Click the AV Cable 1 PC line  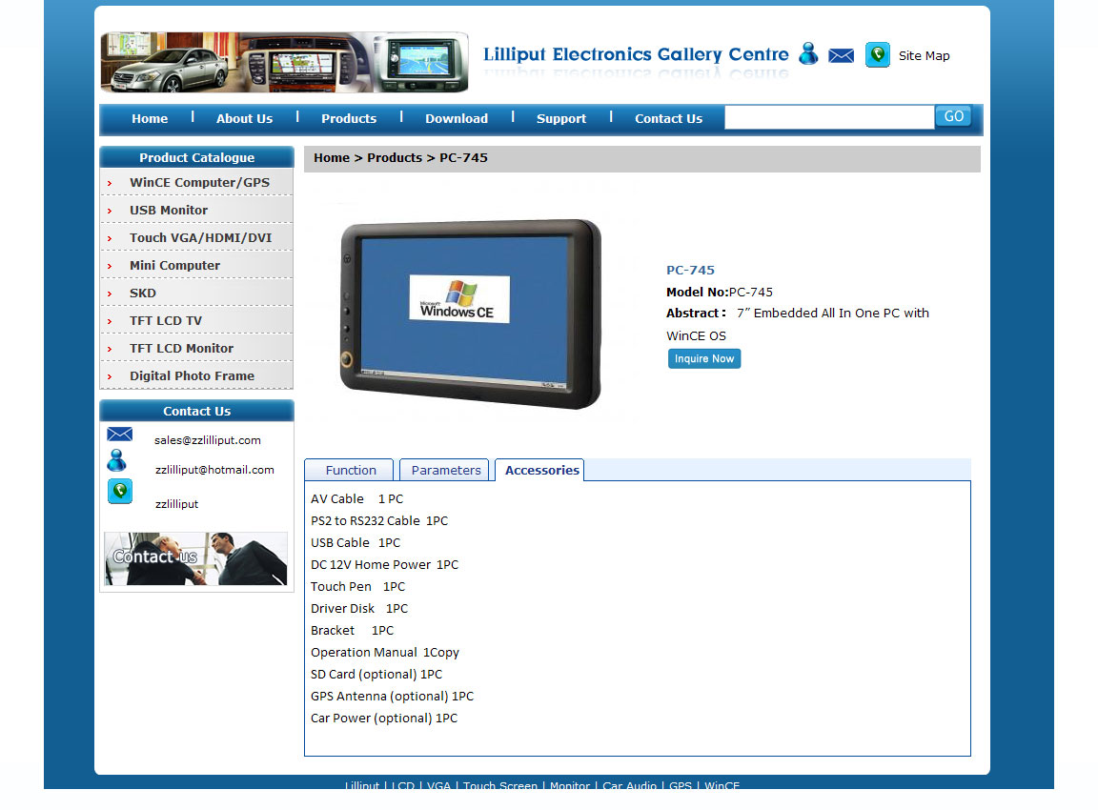pos(357,499)
